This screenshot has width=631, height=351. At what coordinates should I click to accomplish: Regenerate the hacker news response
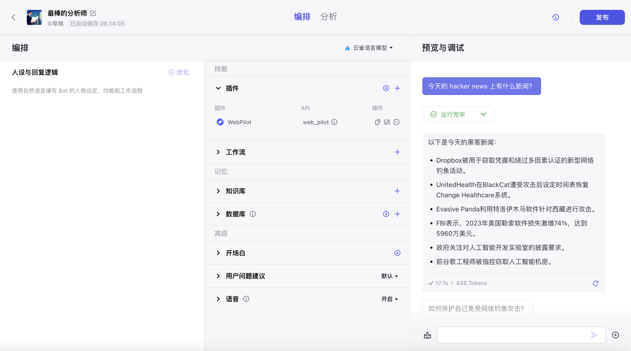pos(595,283)
